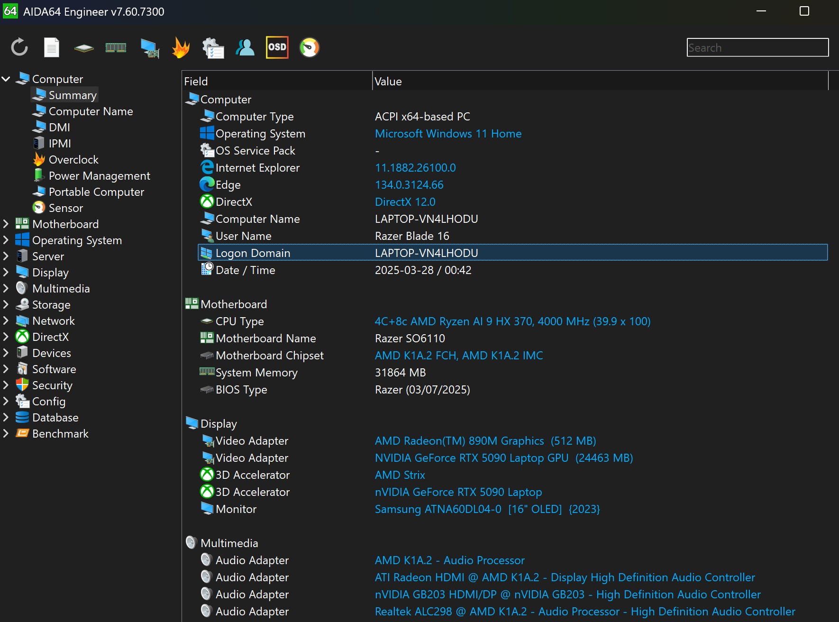Open AMD Radeon 890M Graphics link
The image size is (839, 622).
pos(485,441)
